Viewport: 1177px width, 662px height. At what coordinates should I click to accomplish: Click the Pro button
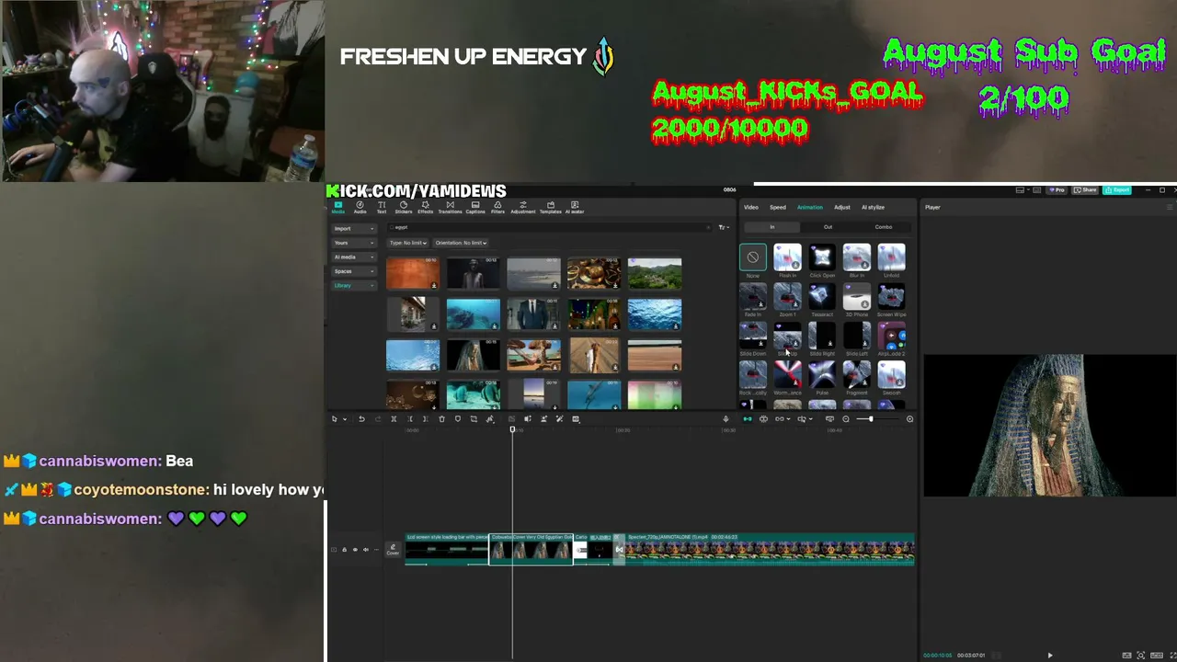1058,190
